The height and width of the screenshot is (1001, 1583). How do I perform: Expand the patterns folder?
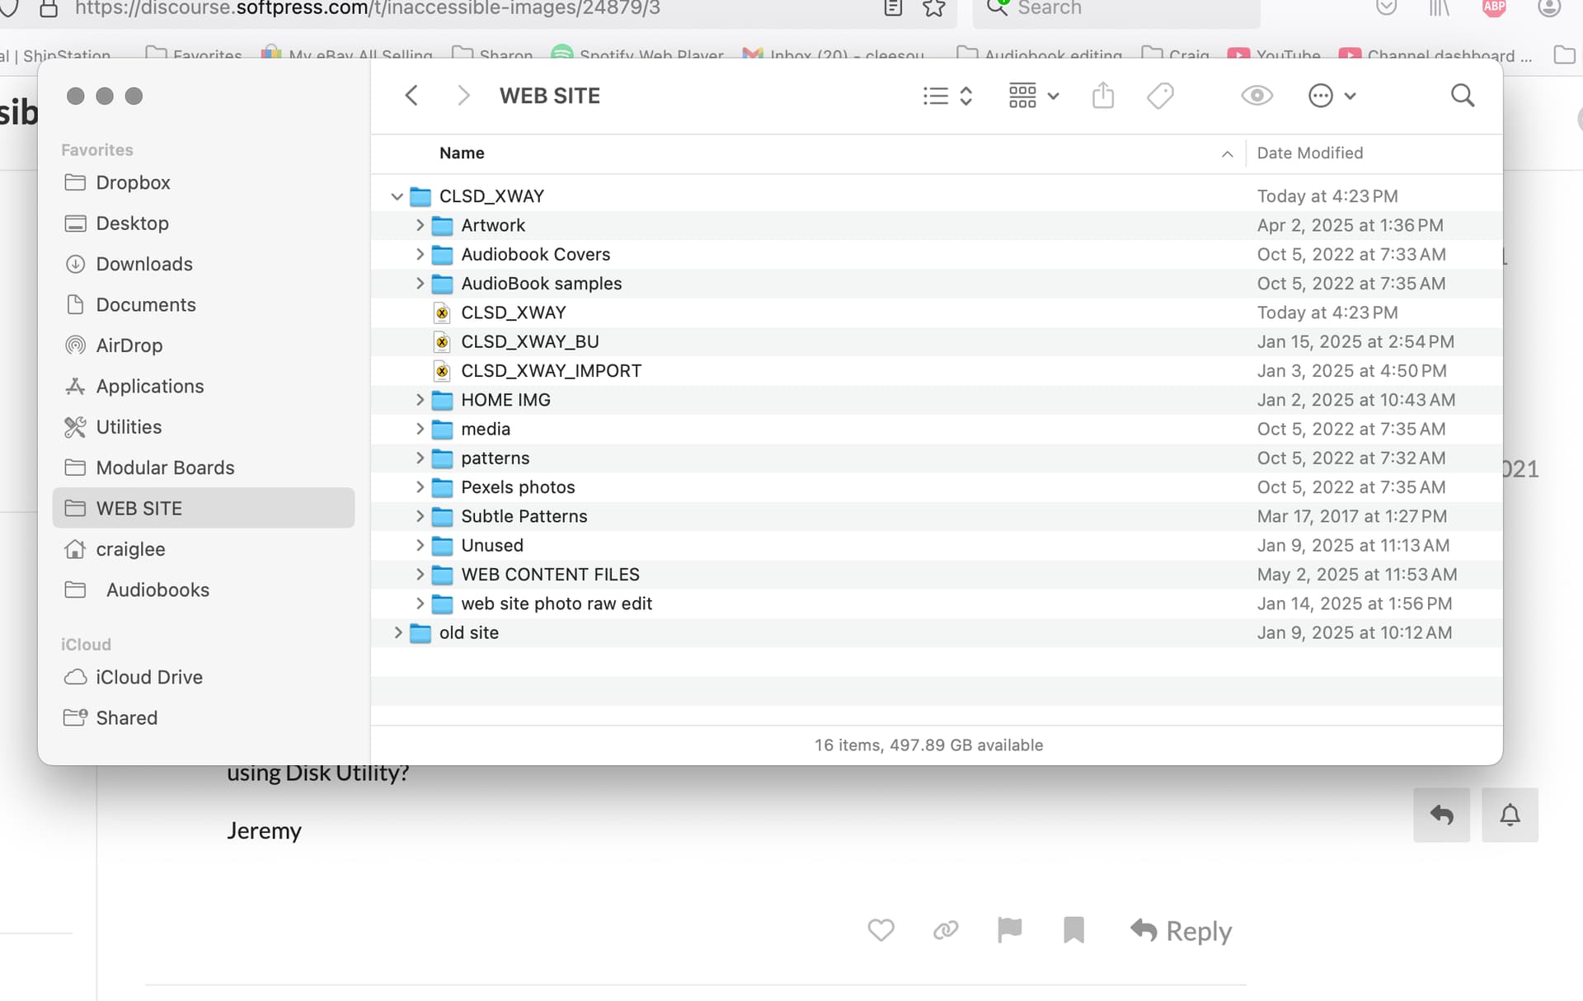point(420,458)
